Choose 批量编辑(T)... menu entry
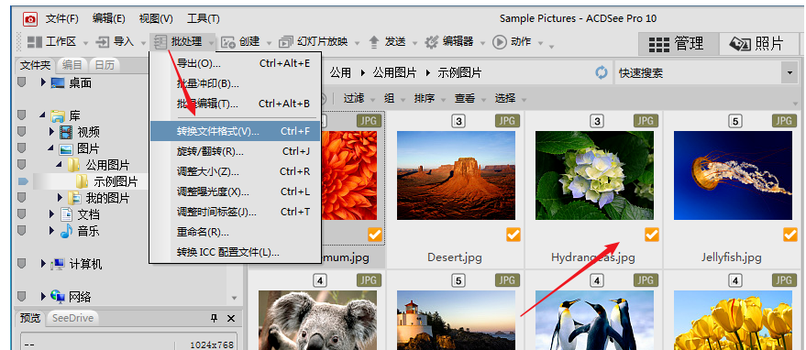The width and height of the screenshot is (806, 350). (235, 104)
